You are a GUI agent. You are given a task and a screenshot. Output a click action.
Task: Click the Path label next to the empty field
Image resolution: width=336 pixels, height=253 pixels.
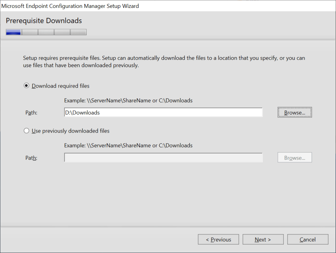[x=32, y=158]
